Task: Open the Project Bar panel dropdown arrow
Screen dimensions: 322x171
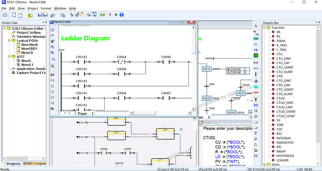Action: pyautogui.click(x=43, y=22)
